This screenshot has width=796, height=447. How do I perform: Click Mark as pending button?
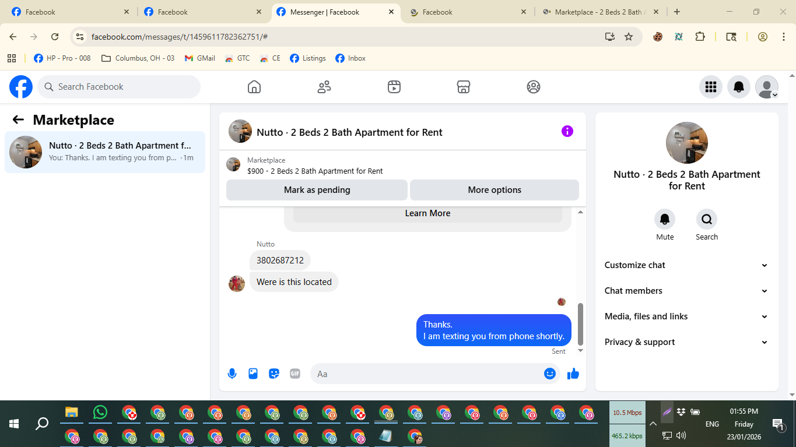click(317, 190)
